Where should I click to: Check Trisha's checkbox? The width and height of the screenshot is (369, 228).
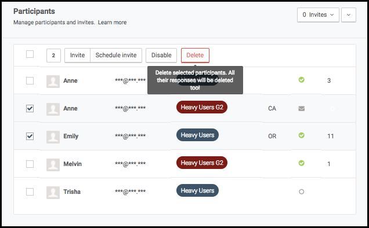[x=30, y=192]
